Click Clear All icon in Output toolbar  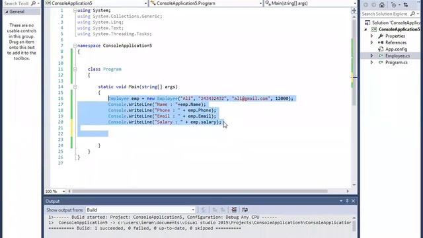click(234, 210)
